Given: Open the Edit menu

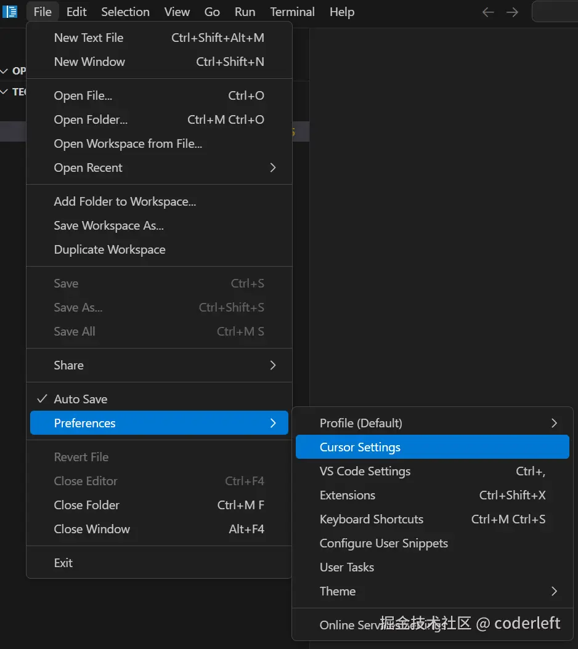Looking at the screenshot, I should coord(77,12).
